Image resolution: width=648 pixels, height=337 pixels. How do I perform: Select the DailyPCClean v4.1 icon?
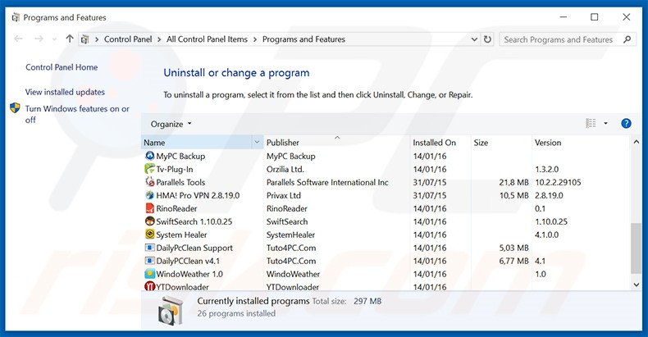tap(149, 261)
